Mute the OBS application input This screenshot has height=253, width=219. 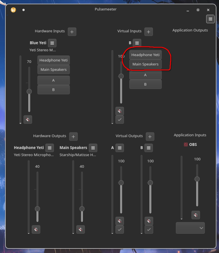click(x=196, y=215)
